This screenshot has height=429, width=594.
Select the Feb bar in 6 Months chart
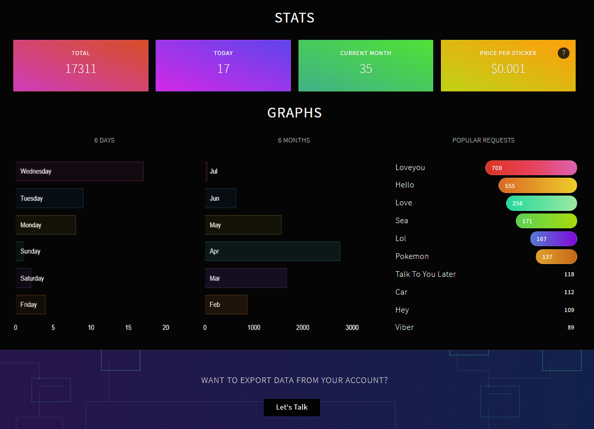click(x=226, y=305)
